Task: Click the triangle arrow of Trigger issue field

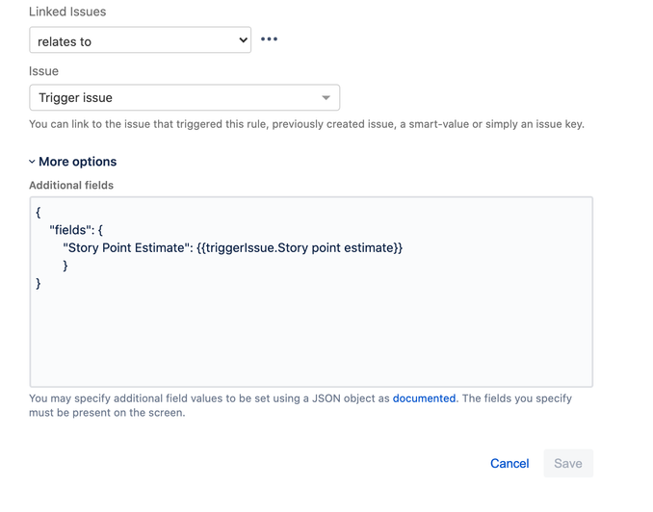Action: coord(326,98)
